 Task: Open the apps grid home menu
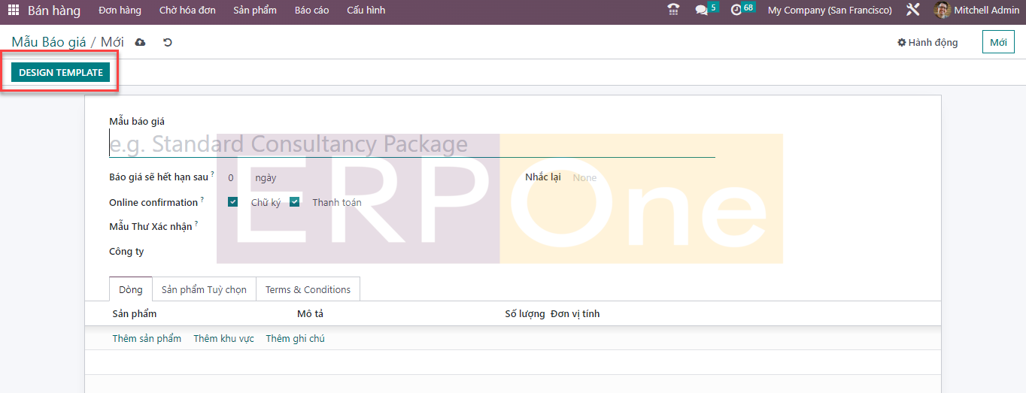click(x=14, y=11)
